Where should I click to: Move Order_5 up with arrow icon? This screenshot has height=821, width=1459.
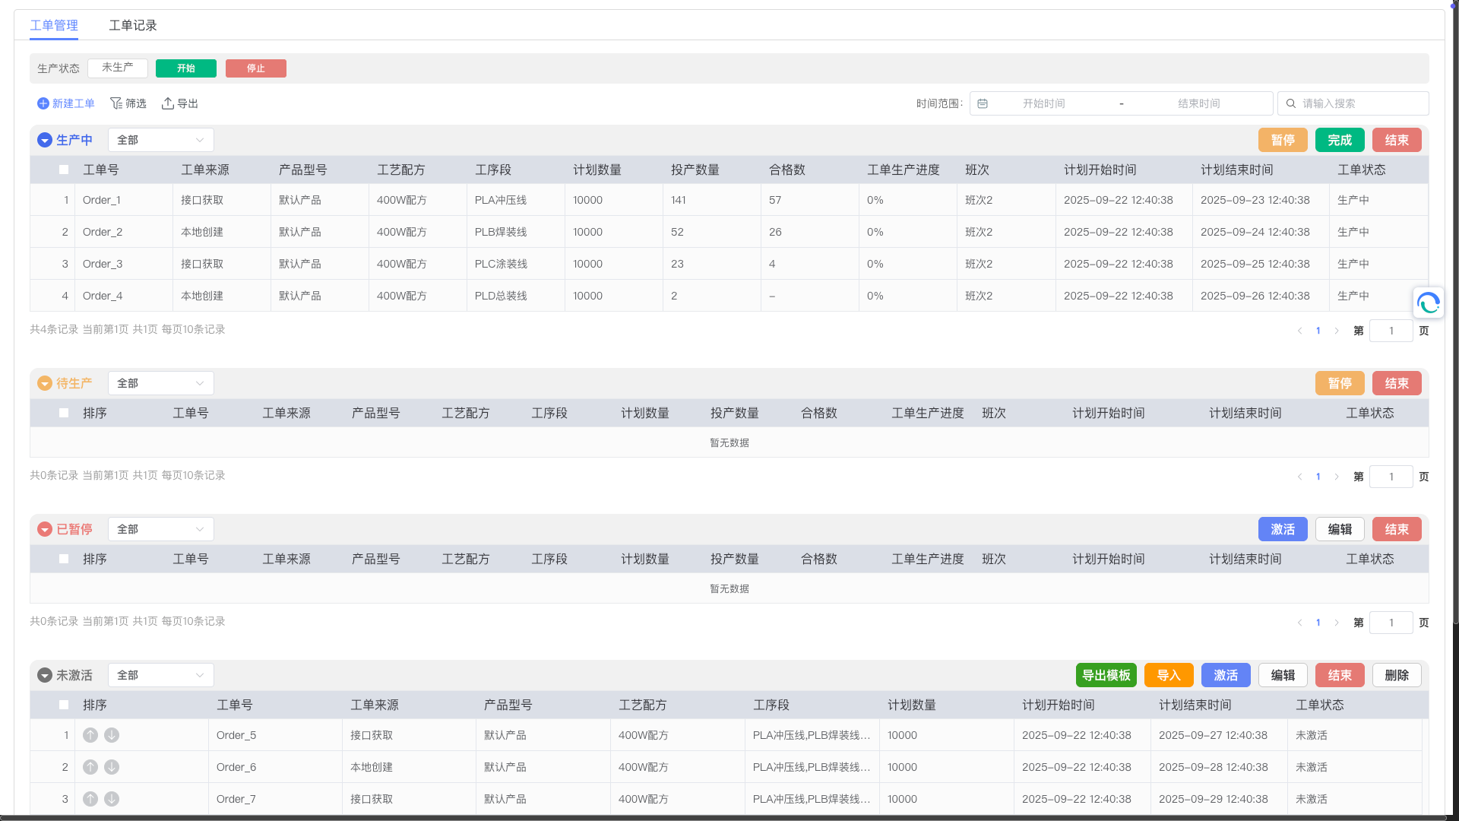click(x=90, y=735)
